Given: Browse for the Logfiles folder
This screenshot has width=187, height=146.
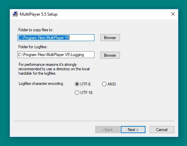Looking at the screenshot, I should click(110, 55).
